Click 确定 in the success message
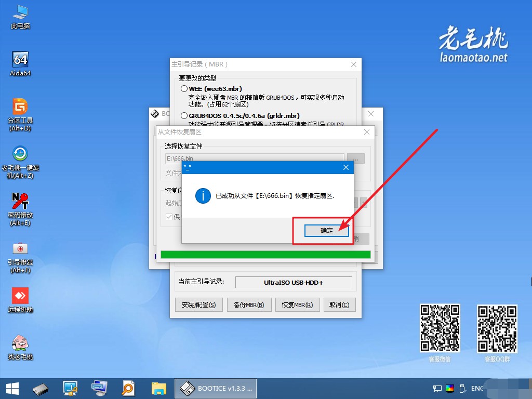The height and width of the screenshot is (399, 532). 326,231
